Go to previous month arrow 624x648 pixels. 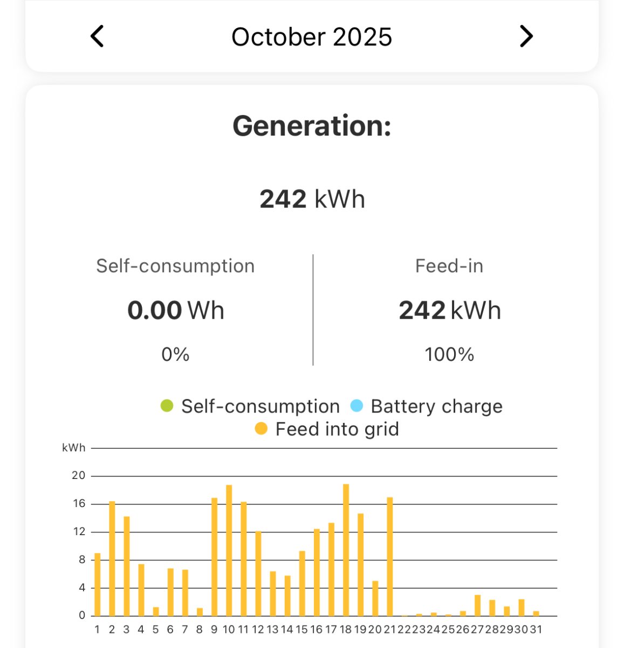coord(97,37)
